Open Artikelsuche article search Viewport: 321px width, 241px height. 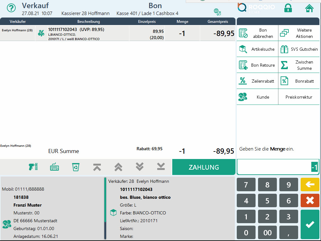(x=257, y=49)
